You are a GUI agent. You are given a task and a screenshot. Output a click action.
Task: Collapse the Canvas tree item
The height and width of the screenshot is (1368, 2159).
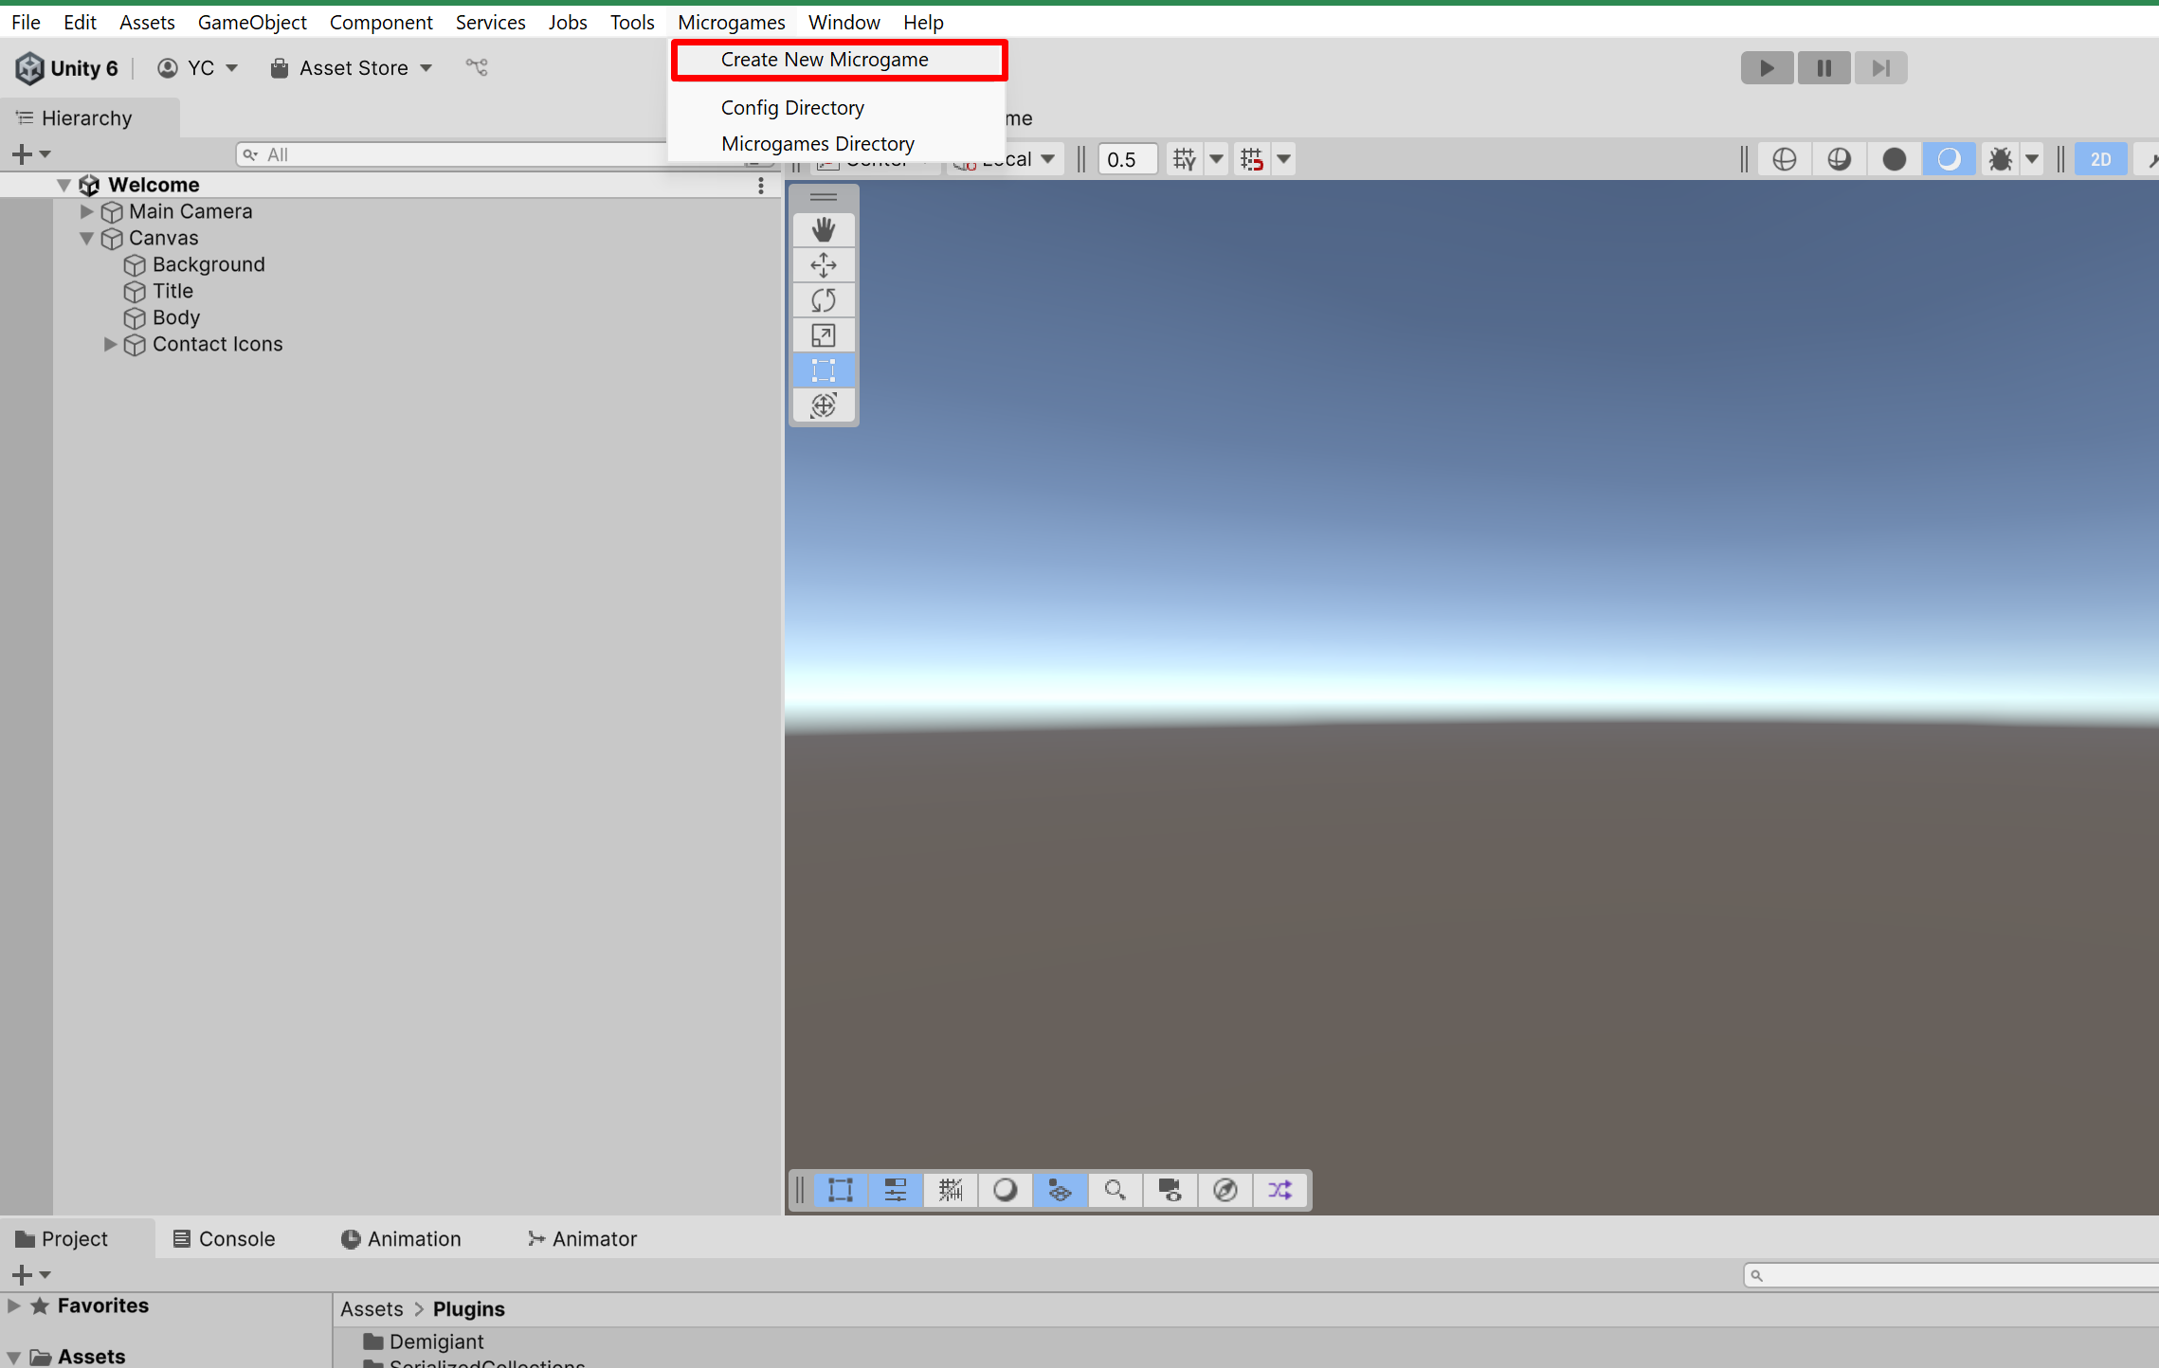pyautogui.click(x=87, y=238)
